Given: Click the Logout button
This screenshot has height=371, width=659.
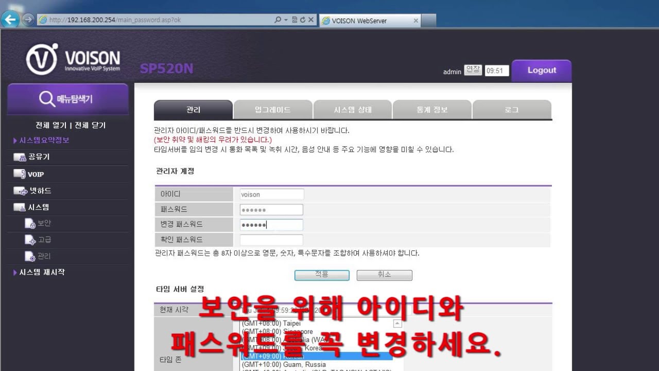Looking at the screenshot, I should point(542,71).
